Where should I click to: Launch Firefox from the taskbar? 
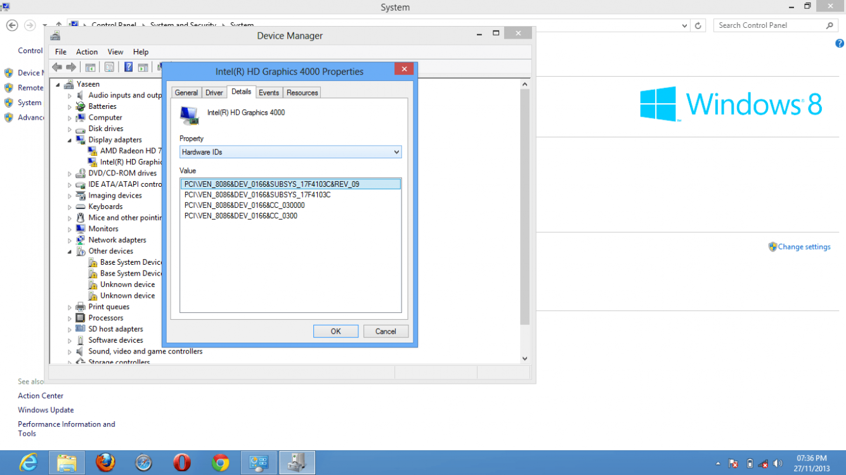[105, 463]
